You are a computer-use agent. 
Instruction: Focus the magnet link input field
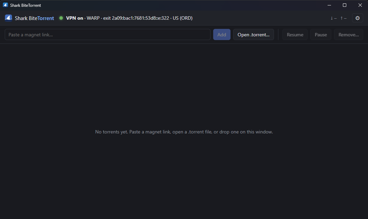[x=108, y=35]
